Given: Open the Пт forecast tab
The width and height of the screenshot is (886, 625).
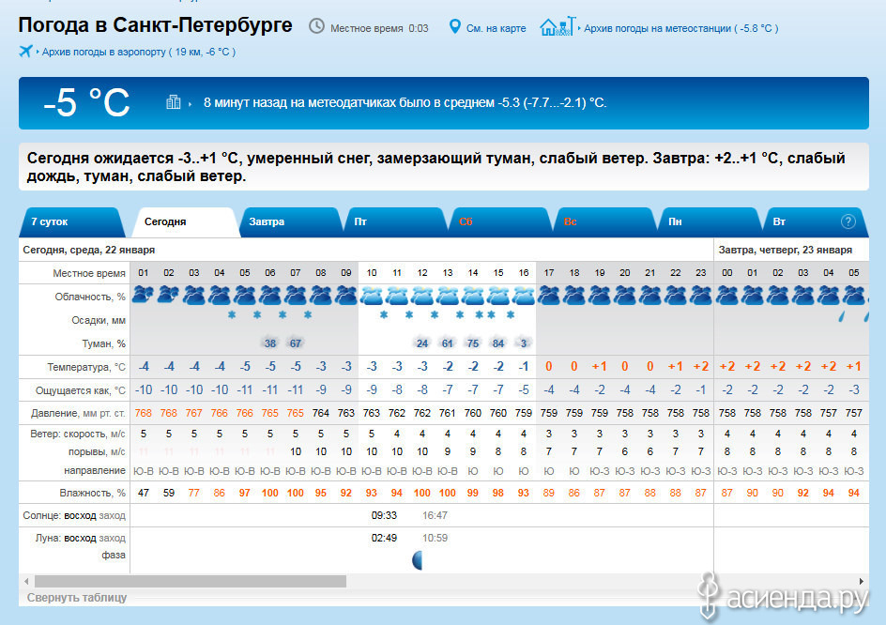Looking at the screenshot, I should 395,222.
